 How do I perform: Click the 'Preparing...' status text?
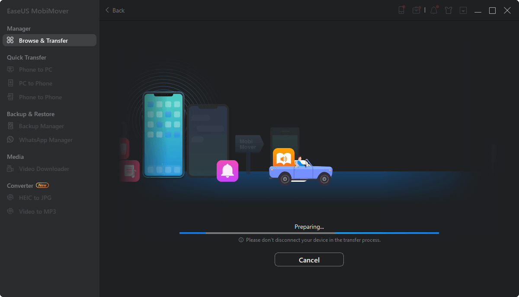309,227
